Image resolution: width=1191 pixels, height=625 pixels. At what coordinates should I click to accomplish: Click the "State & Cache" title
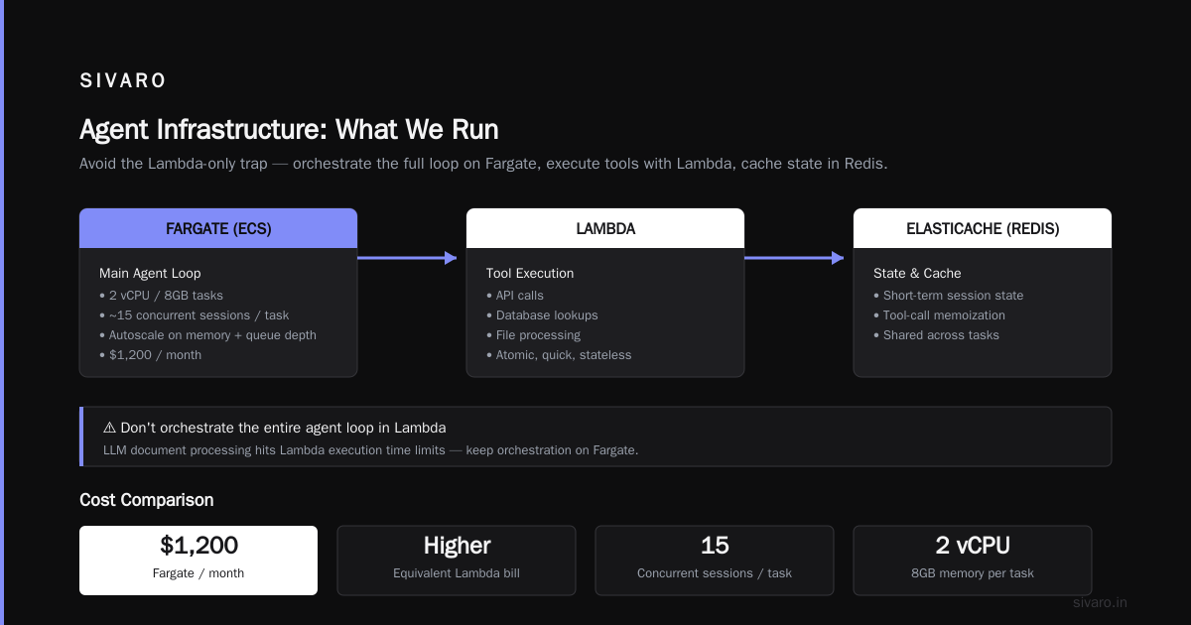pos(917,273)
